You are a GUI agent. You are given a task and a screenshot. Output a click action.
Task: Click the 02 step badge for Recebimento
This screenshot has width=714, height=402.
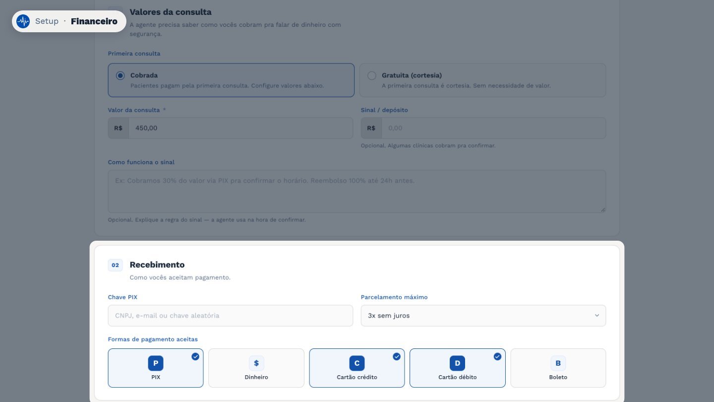[x=116, y=265]
